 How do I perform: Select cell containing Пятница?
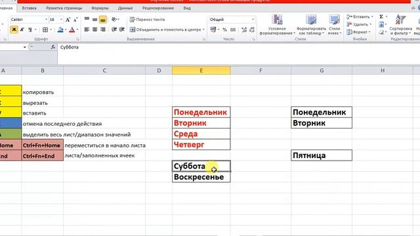[322, 155]
